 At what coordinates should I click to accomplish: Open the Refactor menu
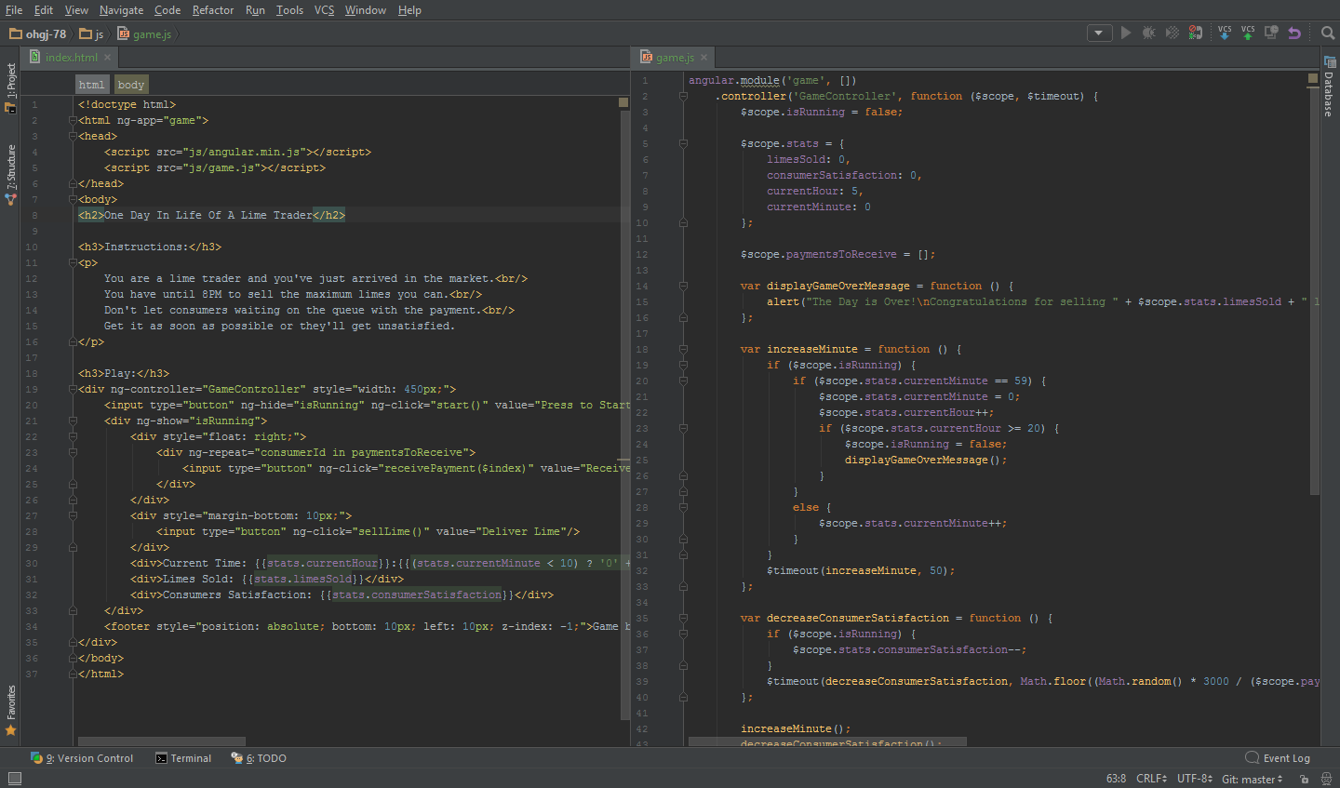coord(213,10)
